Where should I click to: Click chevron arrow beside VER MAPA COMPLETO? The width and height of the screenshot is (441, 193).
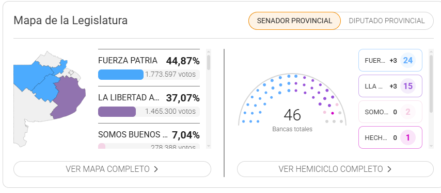[x=156, y=169]
